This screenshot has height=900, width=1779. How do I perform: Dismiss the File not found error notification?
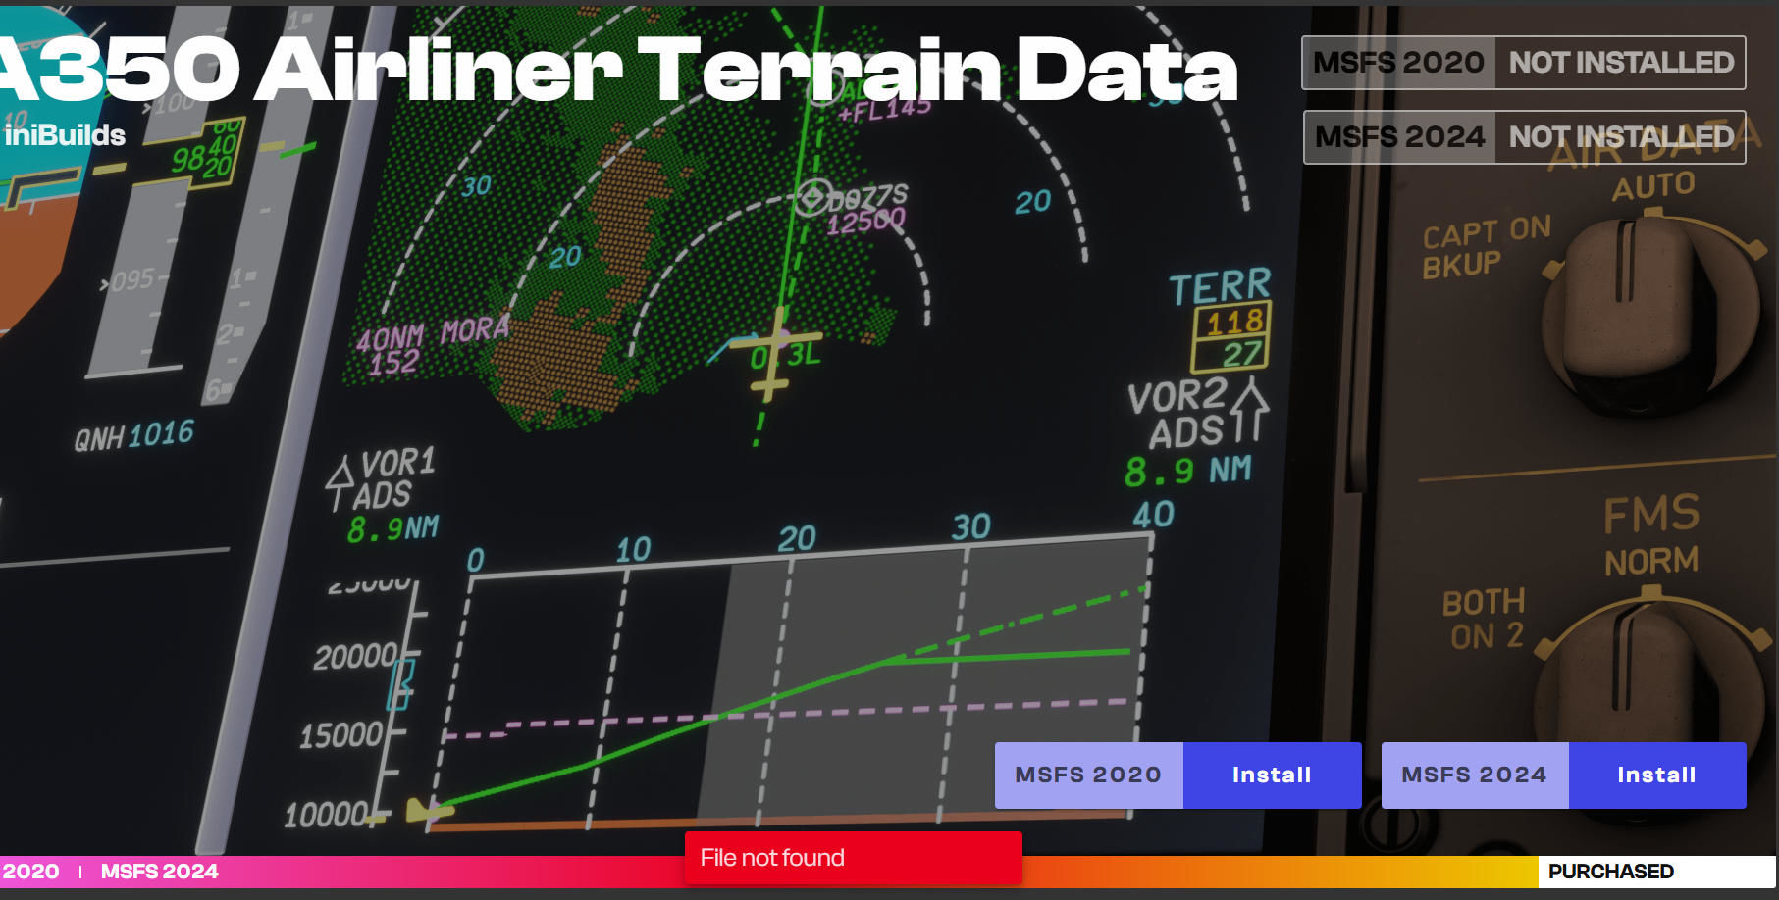click(x=852, y=858)
